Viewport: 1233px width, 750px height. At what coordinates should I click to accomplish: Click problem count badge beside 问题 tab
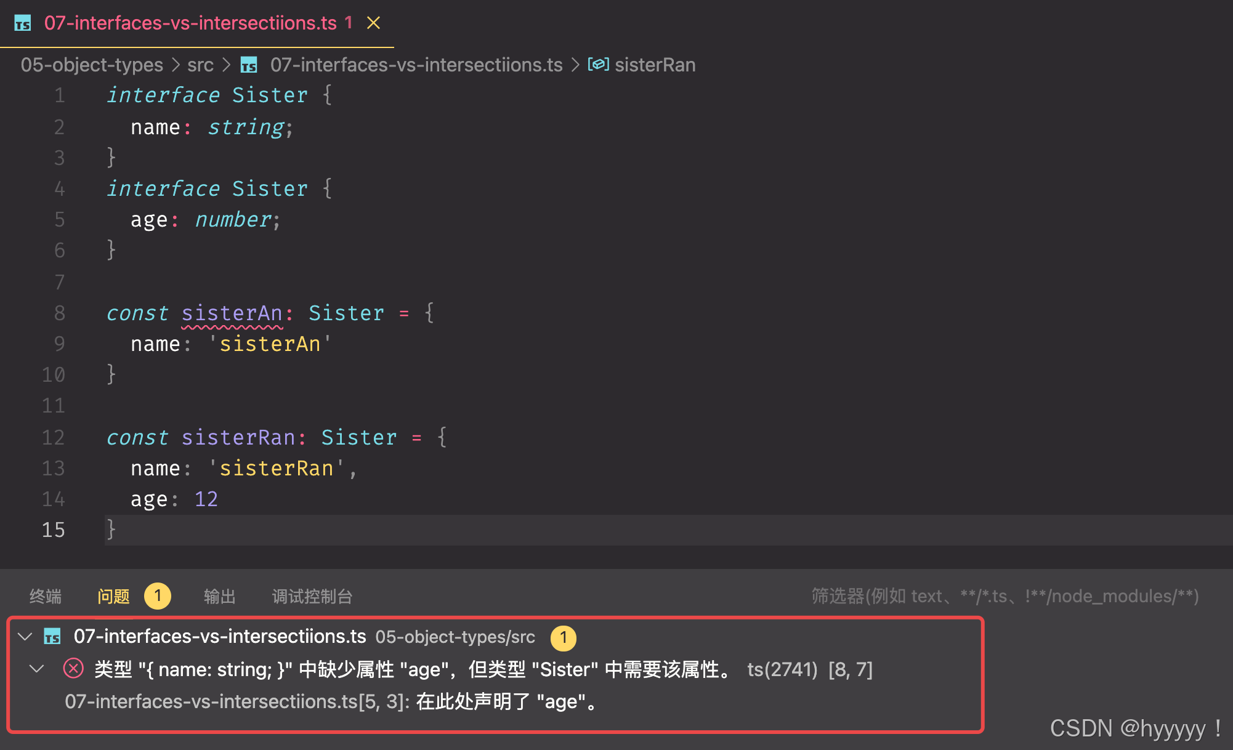click(x=158, y=595)
